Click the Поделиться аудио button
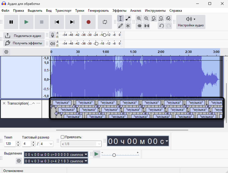 [x=24, y=36]
